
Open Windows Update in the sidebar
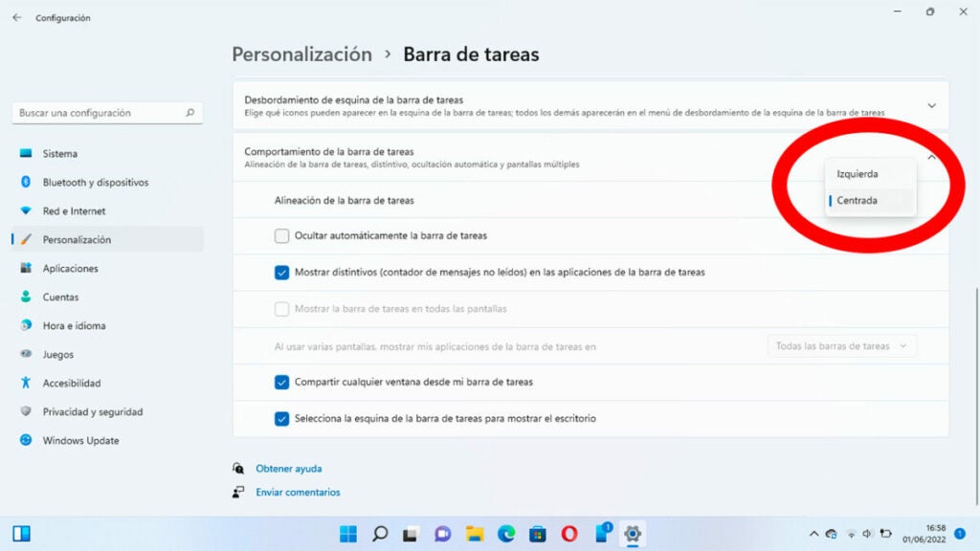click(80, 441)
